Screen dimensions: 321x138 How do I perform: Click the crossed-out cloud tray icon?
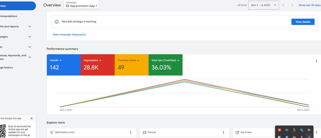(309, 130)
